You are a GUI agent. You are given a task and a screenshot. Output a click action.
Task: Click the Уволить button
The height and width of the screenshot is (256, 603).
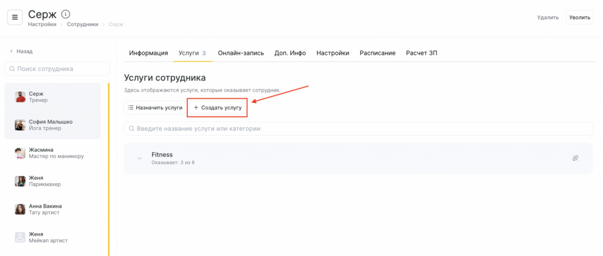[x=579, y=17]
